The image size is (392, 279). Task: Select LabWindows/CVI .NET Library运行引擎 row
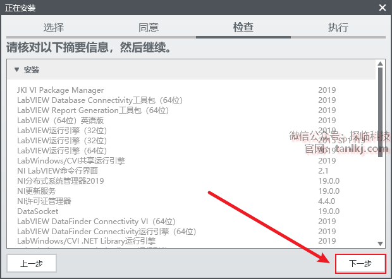tap(191, 241)
